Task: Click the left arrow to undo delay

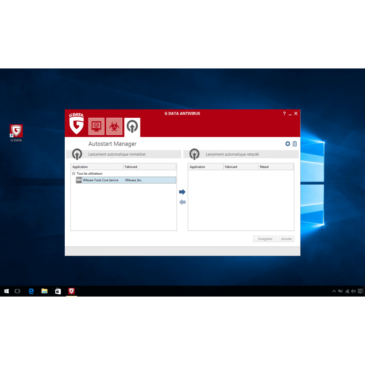Action: (x=182, y=202)
